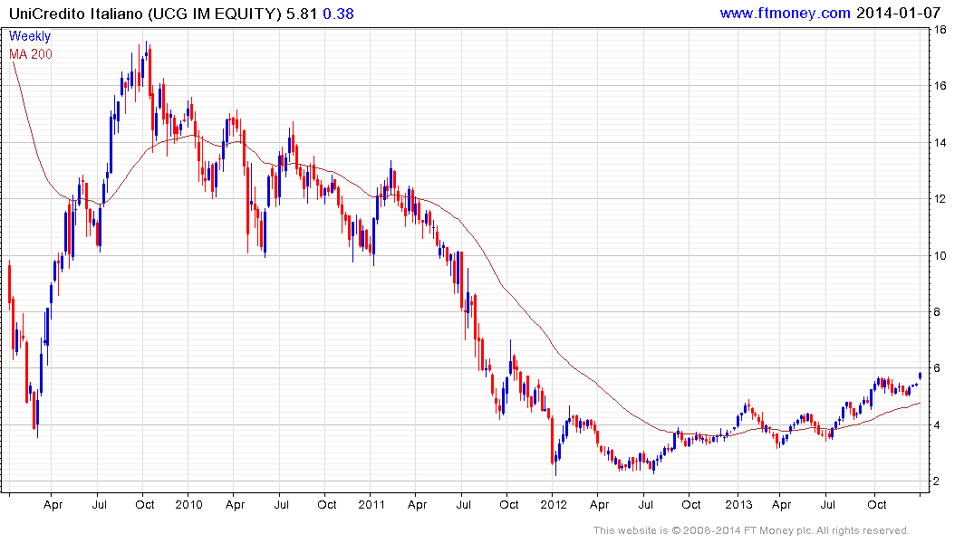Image resolution: width=974 pixels, height=543 pixels.
Task: Open the www.ftmoney.com link
Action: coord(786,13)
